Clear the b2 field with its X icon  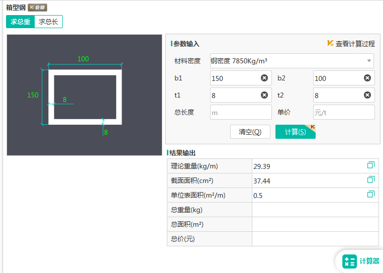[x=367, y=78]
